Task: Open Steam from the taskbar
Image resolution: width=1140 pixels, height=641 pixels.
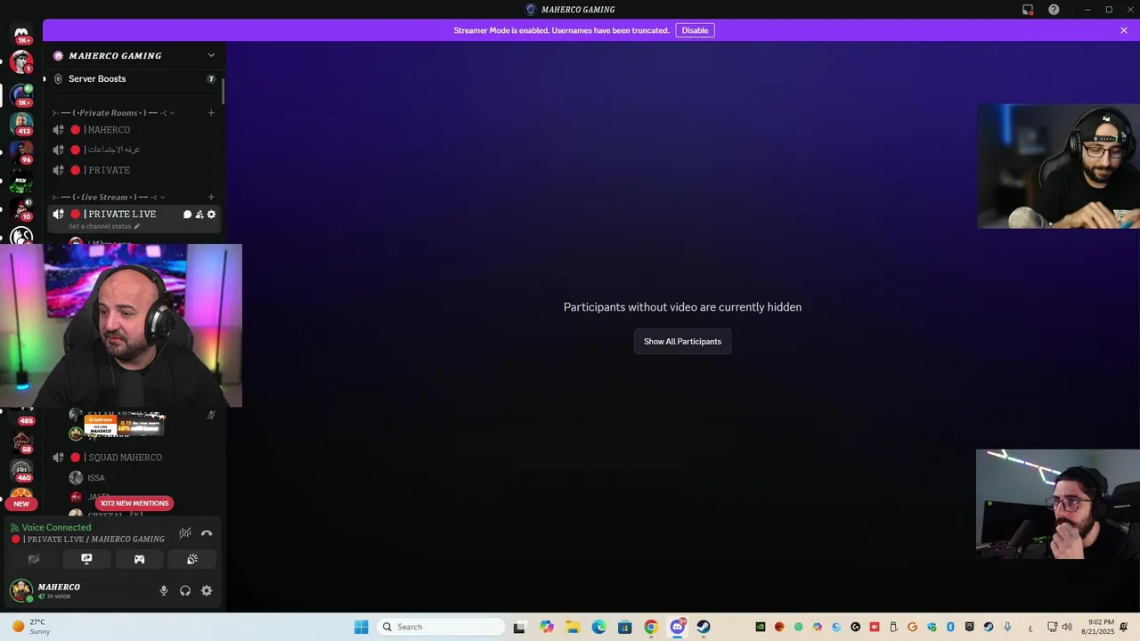Action: pyautogui.click(x=704, y=627)
